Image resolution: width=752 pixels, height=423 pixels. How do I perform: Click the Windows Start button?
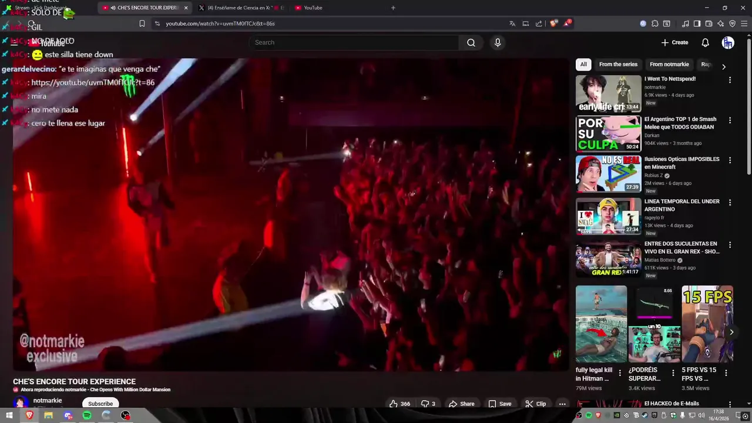pyautogui.click(x=9, y=415)
